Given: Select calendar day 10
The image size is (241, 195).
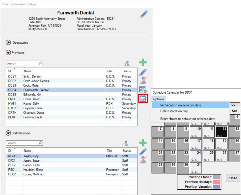Looking at the screenshot, I should [x=196, y=132].
